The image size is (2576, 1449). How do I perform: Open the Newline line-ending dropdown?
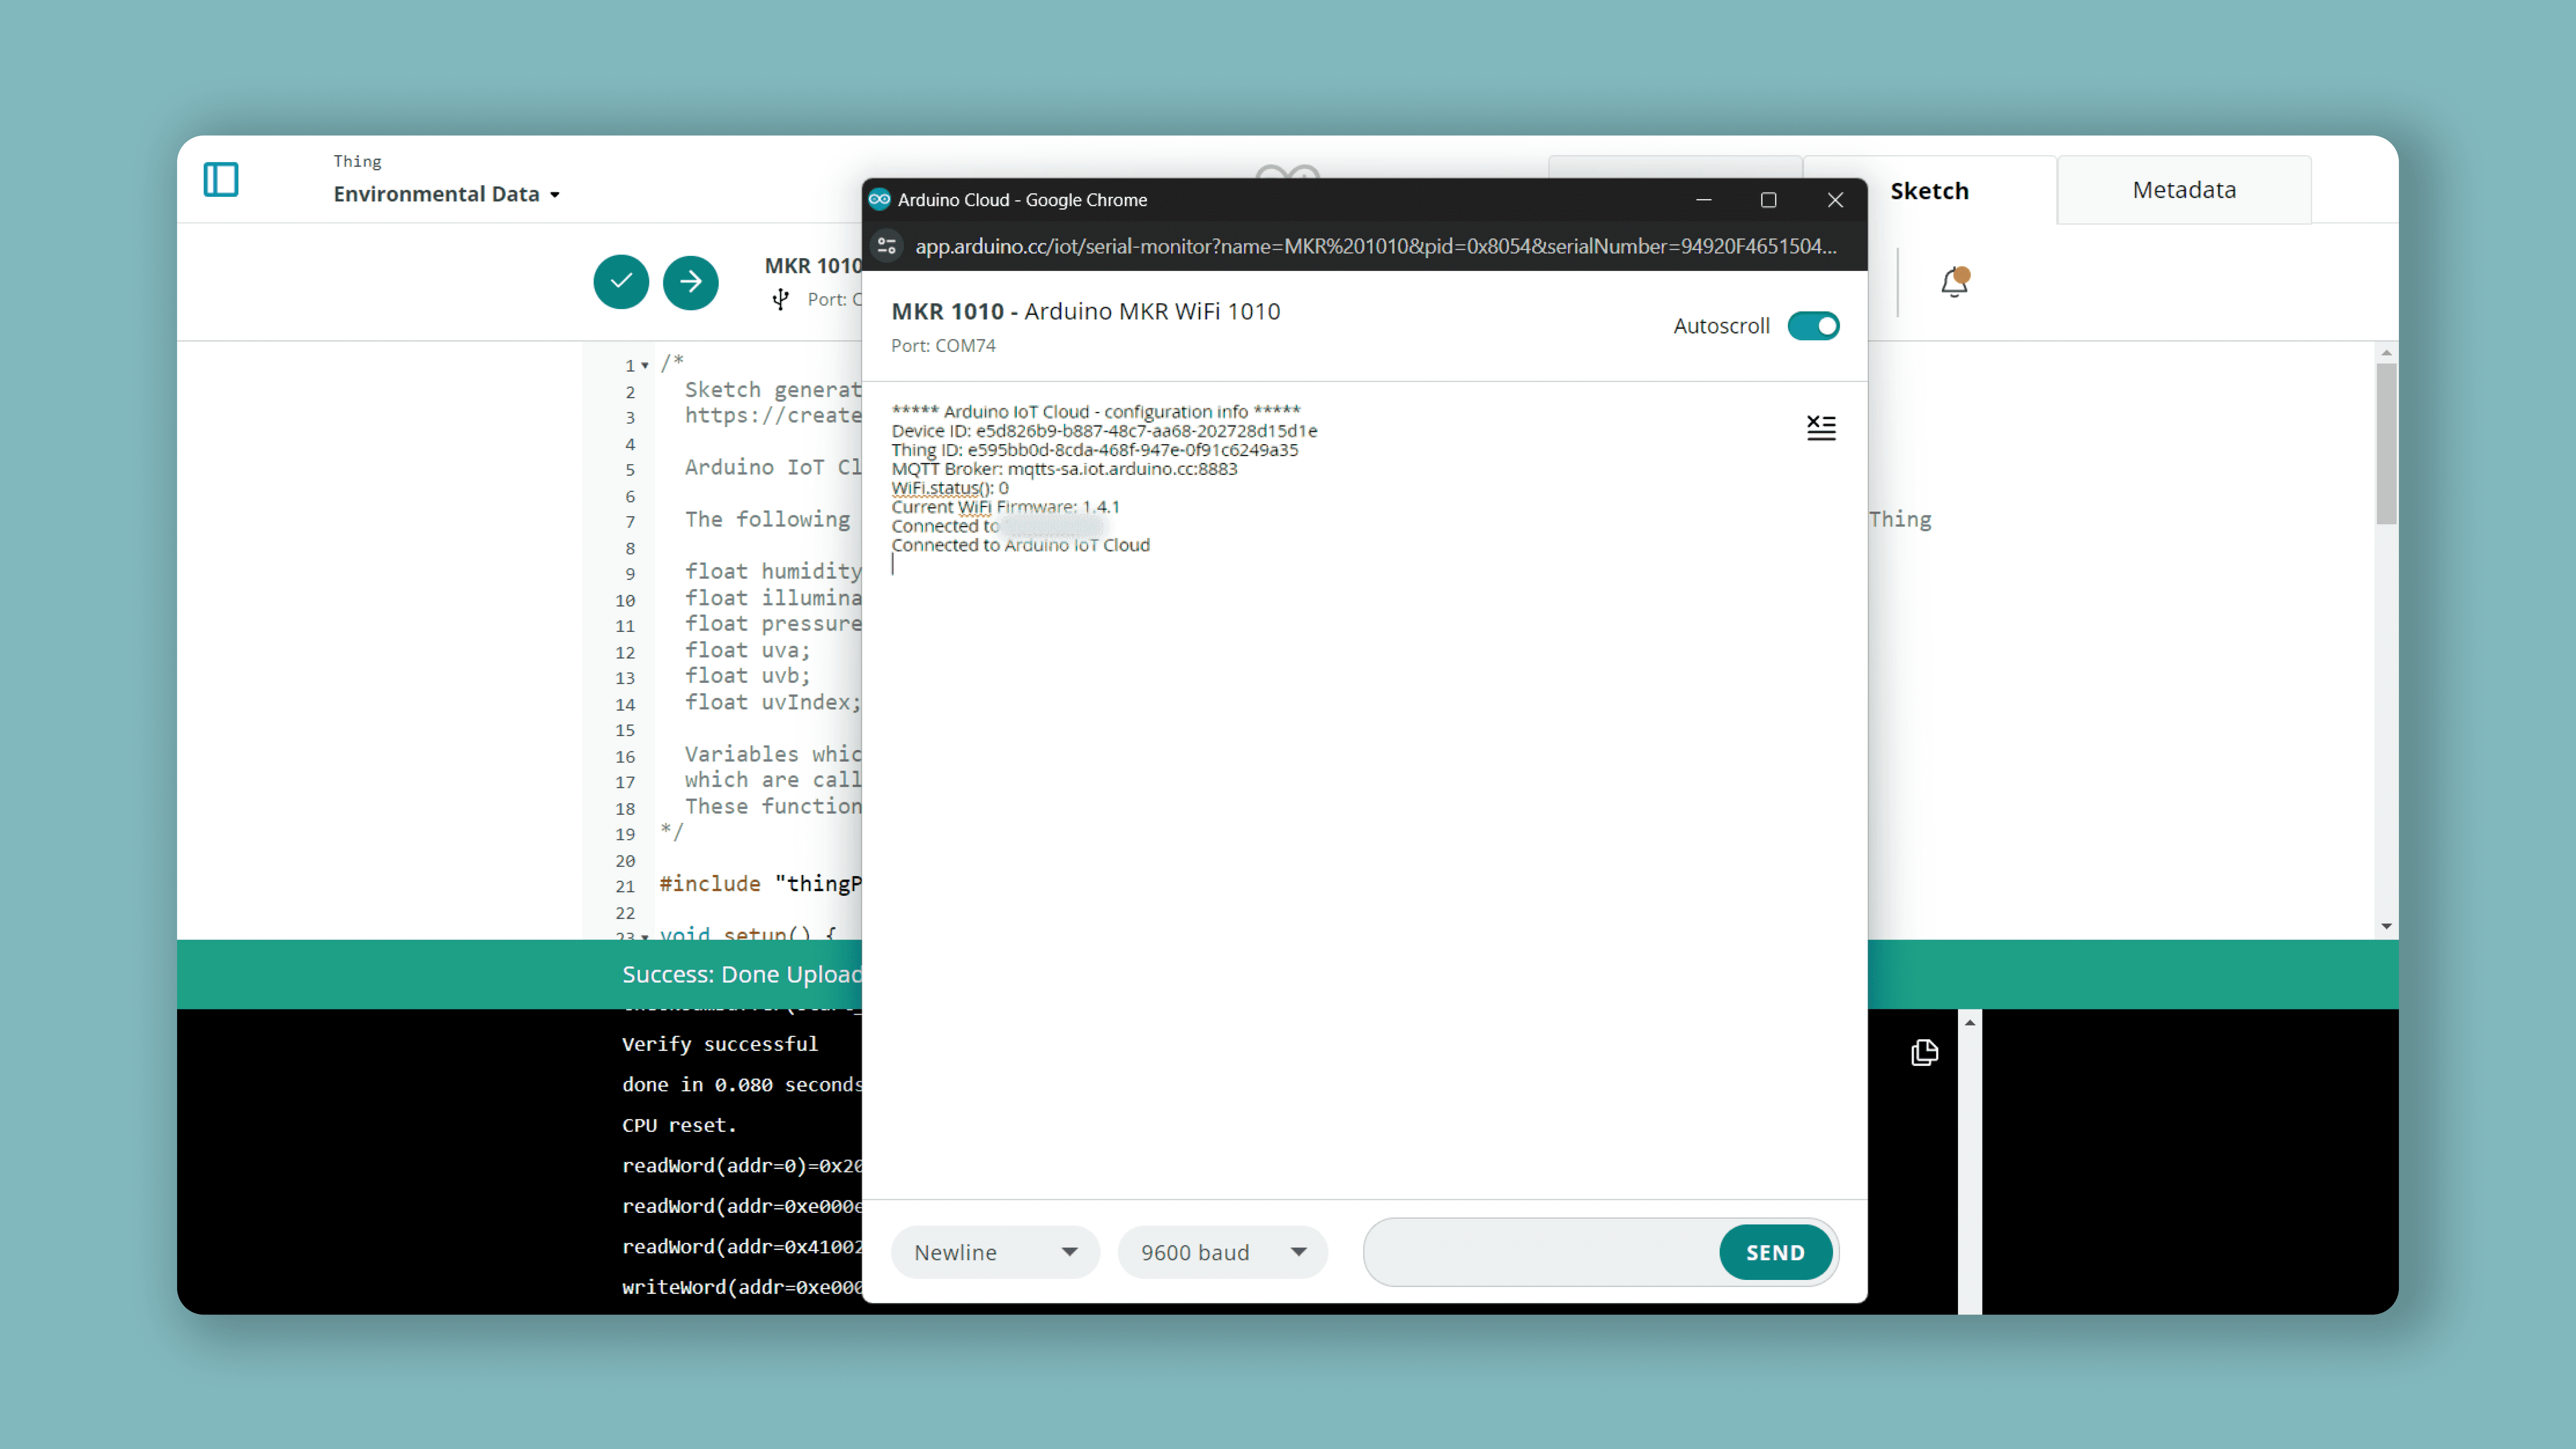pos(995,1252)
